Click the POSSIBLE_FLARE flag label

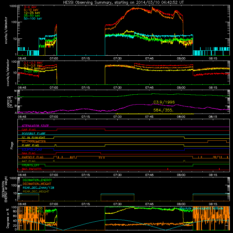(33, 134)
